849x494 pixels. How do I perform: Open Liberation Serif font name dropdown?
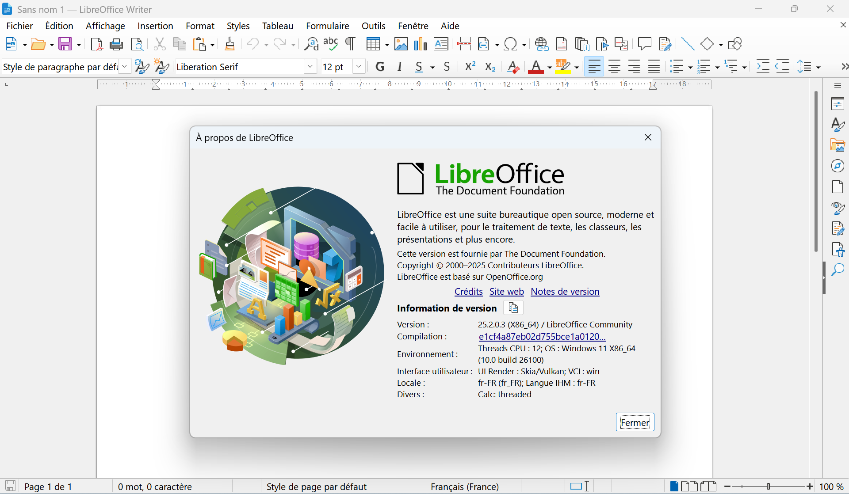[310, 67]
